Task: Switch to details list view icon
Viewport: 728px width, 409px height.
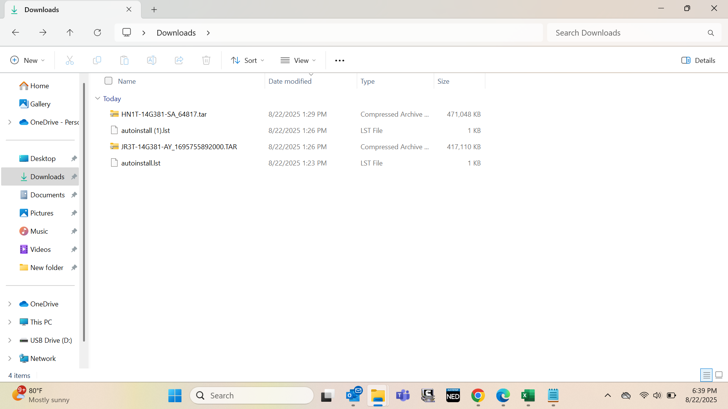Action: [x=706, y=375]
